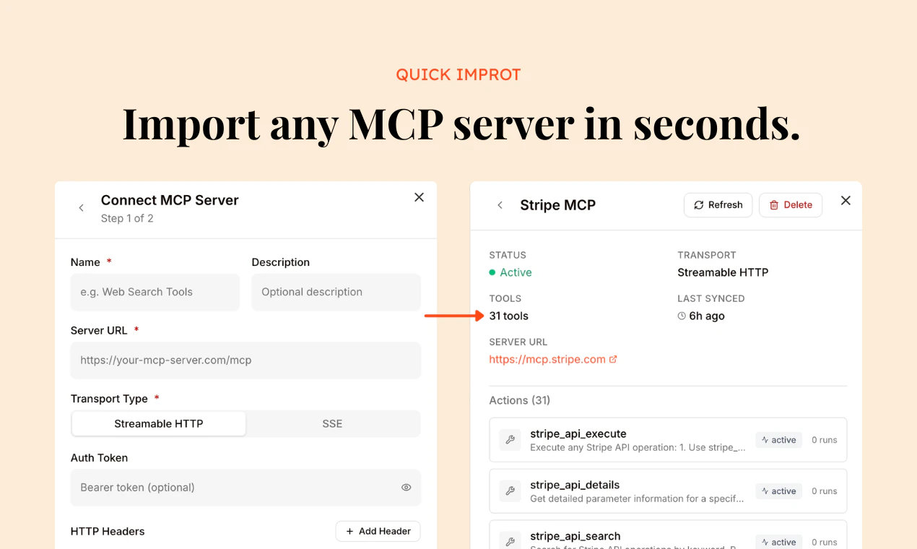Click active badge on stripe_api_execute row
Image resolution: width=917 pixels, height=549 pixels.
click(x=779, y=440)
